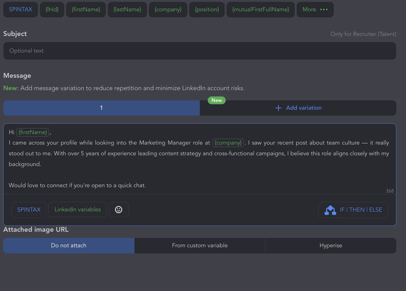Insert the {position} variable chip
Image resolution: width=406 pixels, height=291 pixels.
[x=207, y=10]
